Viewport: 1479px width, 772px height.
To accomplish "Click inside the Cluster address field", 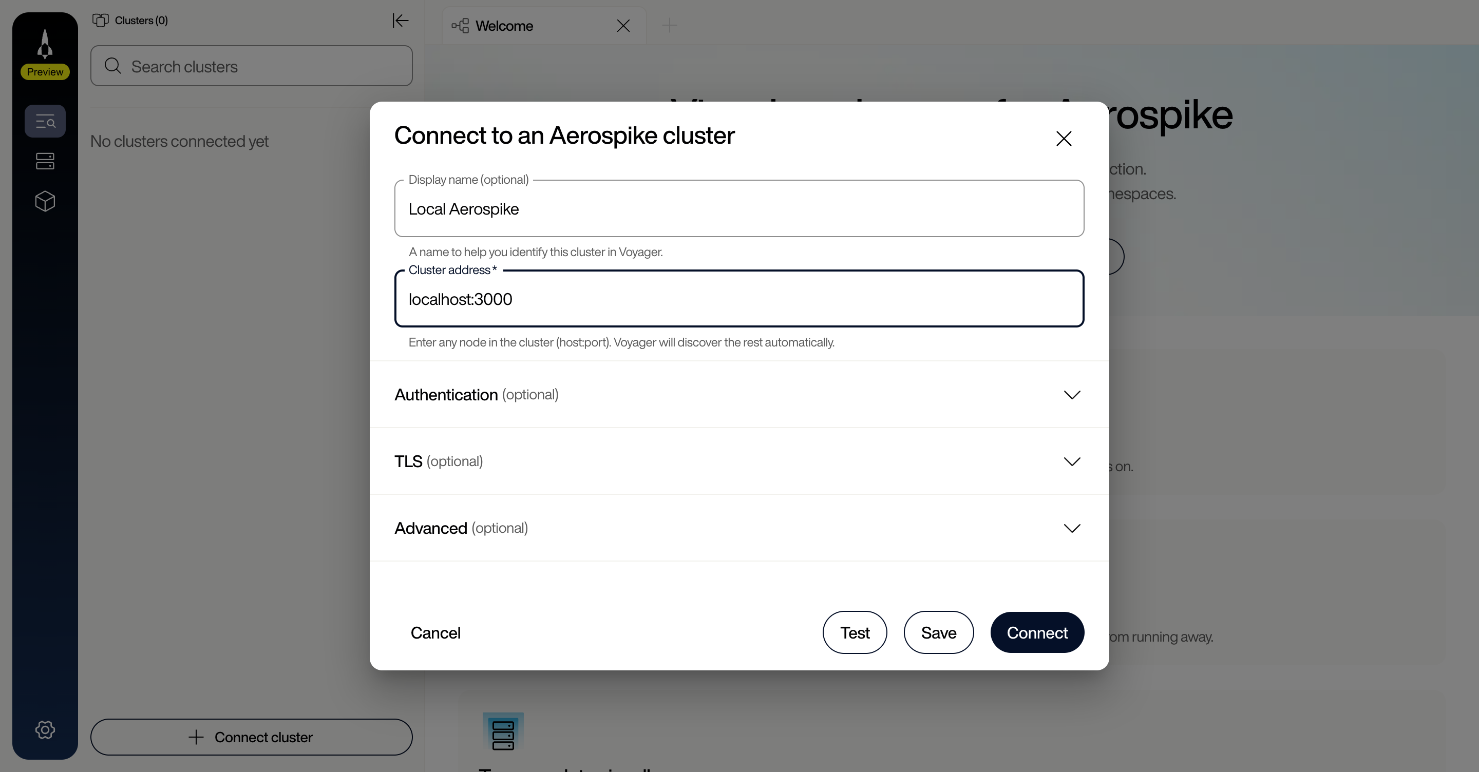I will pyautogui.click(x=739, y=299).
